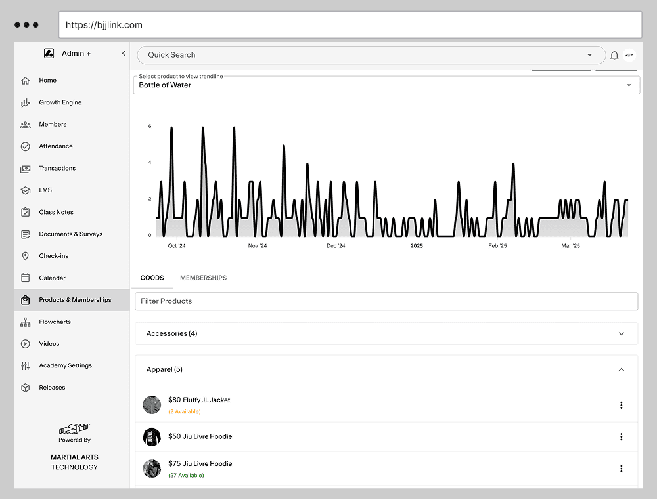Open options menu for Fluffy JL Jacket
The height and width of the screenshot is (500, 657).
tap(622, 405)
